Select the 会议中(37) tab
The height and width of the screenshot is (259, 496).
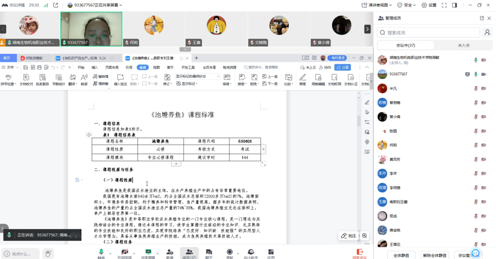tap(405, 45)
